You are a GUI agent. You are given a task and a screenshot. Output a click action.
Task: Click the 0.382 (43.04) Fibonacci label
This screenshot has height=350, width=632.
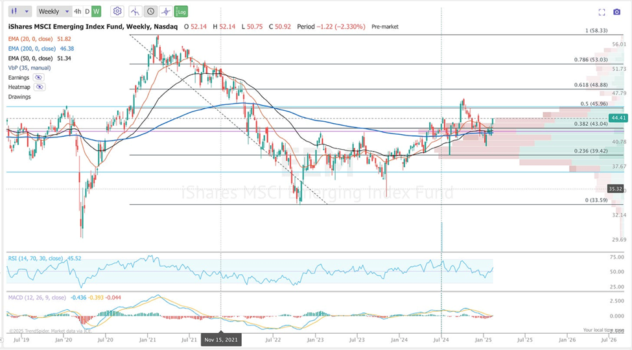591,124
